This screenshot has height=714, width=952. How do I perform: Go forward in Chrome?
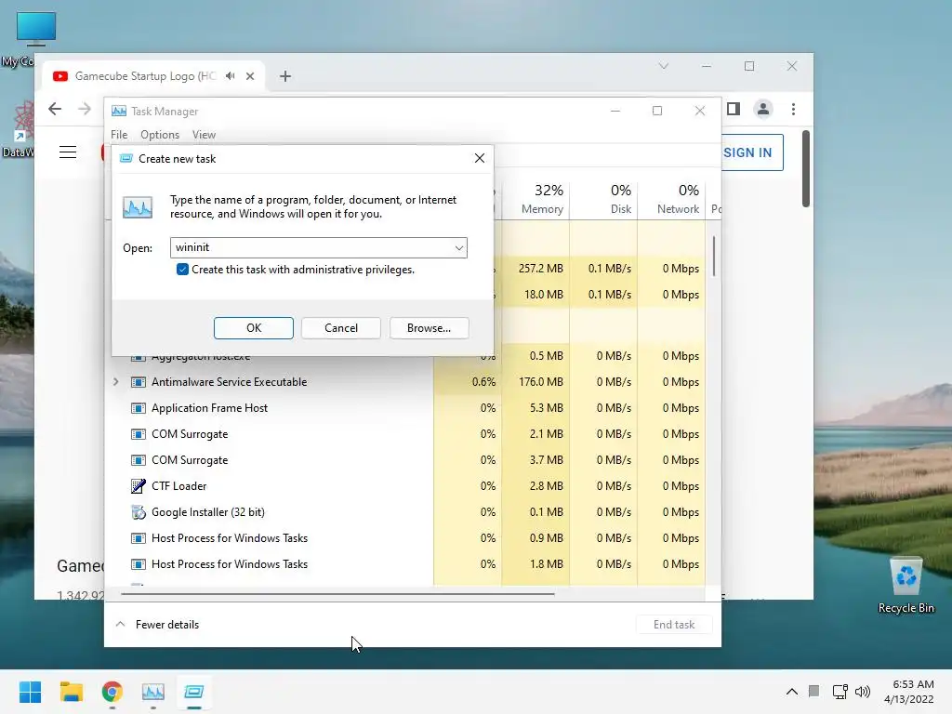click(x=85, y=109)
